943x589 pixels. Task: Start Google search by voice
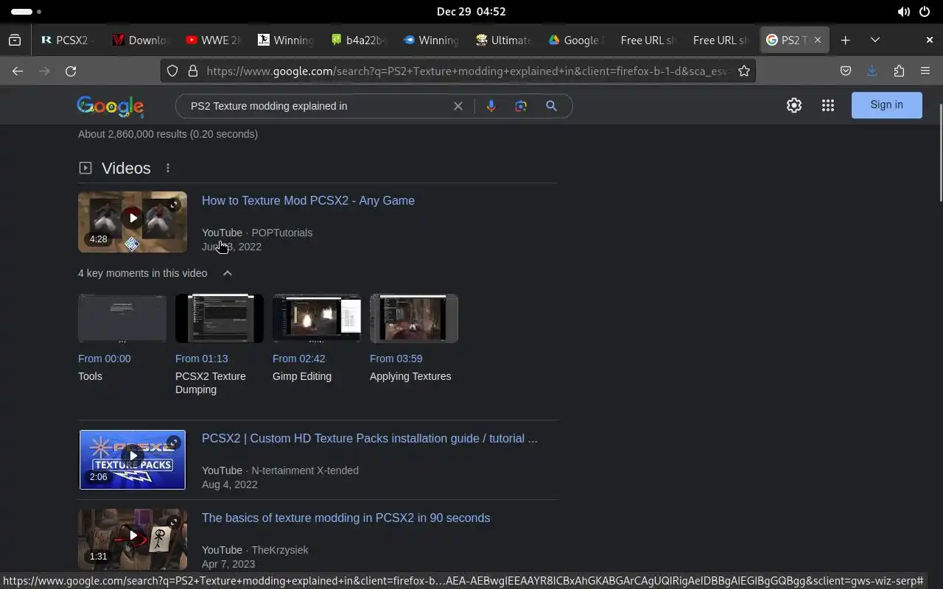(x=491, y=106)
